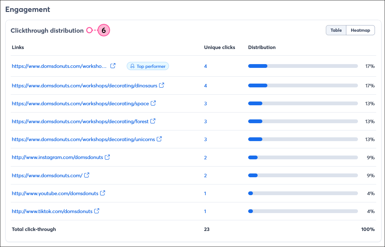Click the external link icon next to unicorns URL

tap(159, 139)
